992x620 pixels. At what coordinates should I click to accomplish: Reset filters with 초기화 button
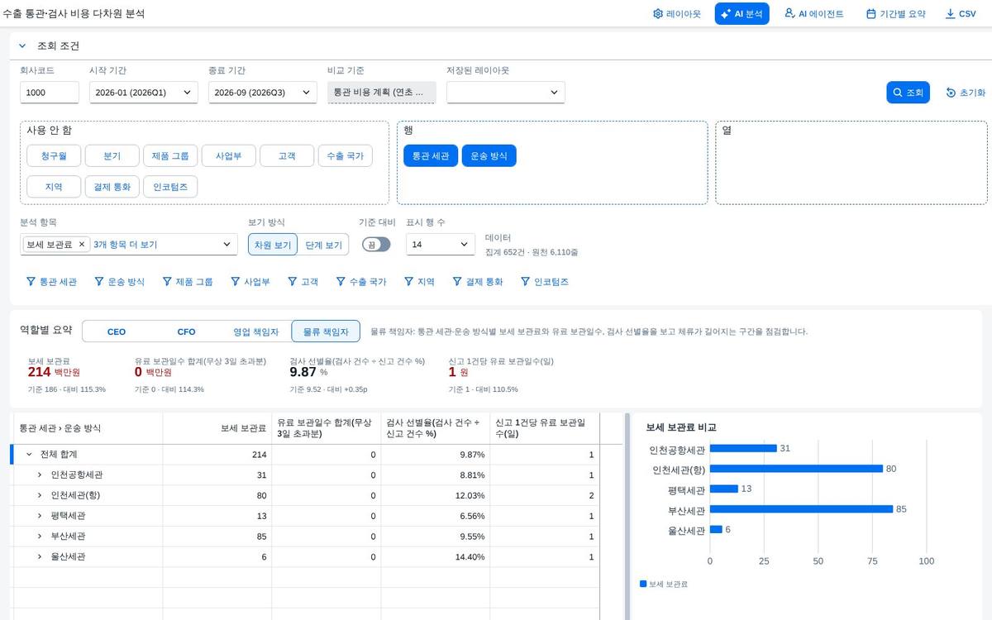click(x=966, y=93)
